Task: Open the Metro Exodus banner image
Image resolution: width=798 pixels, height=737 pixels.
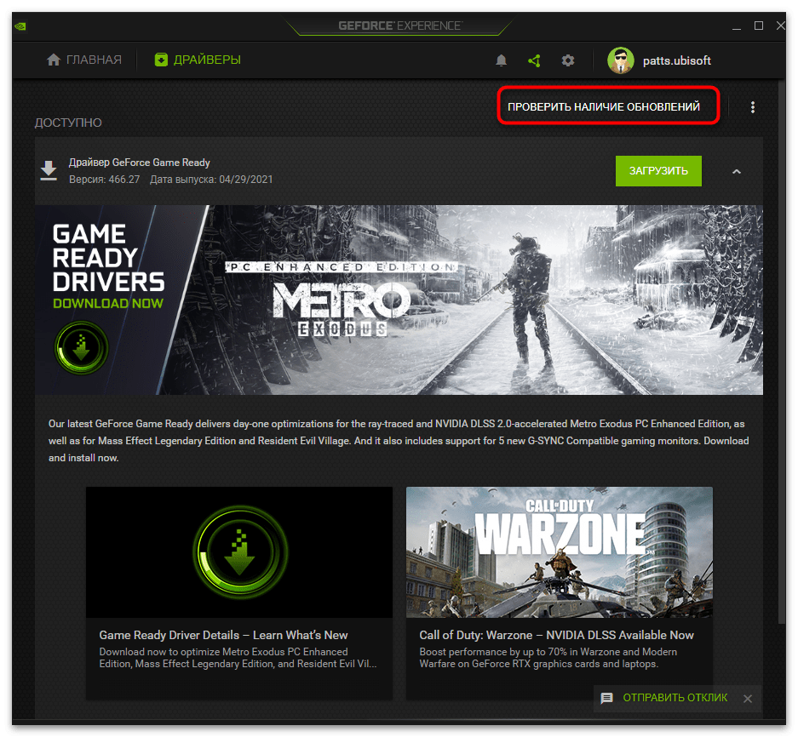Action: (x=399, y=300)
